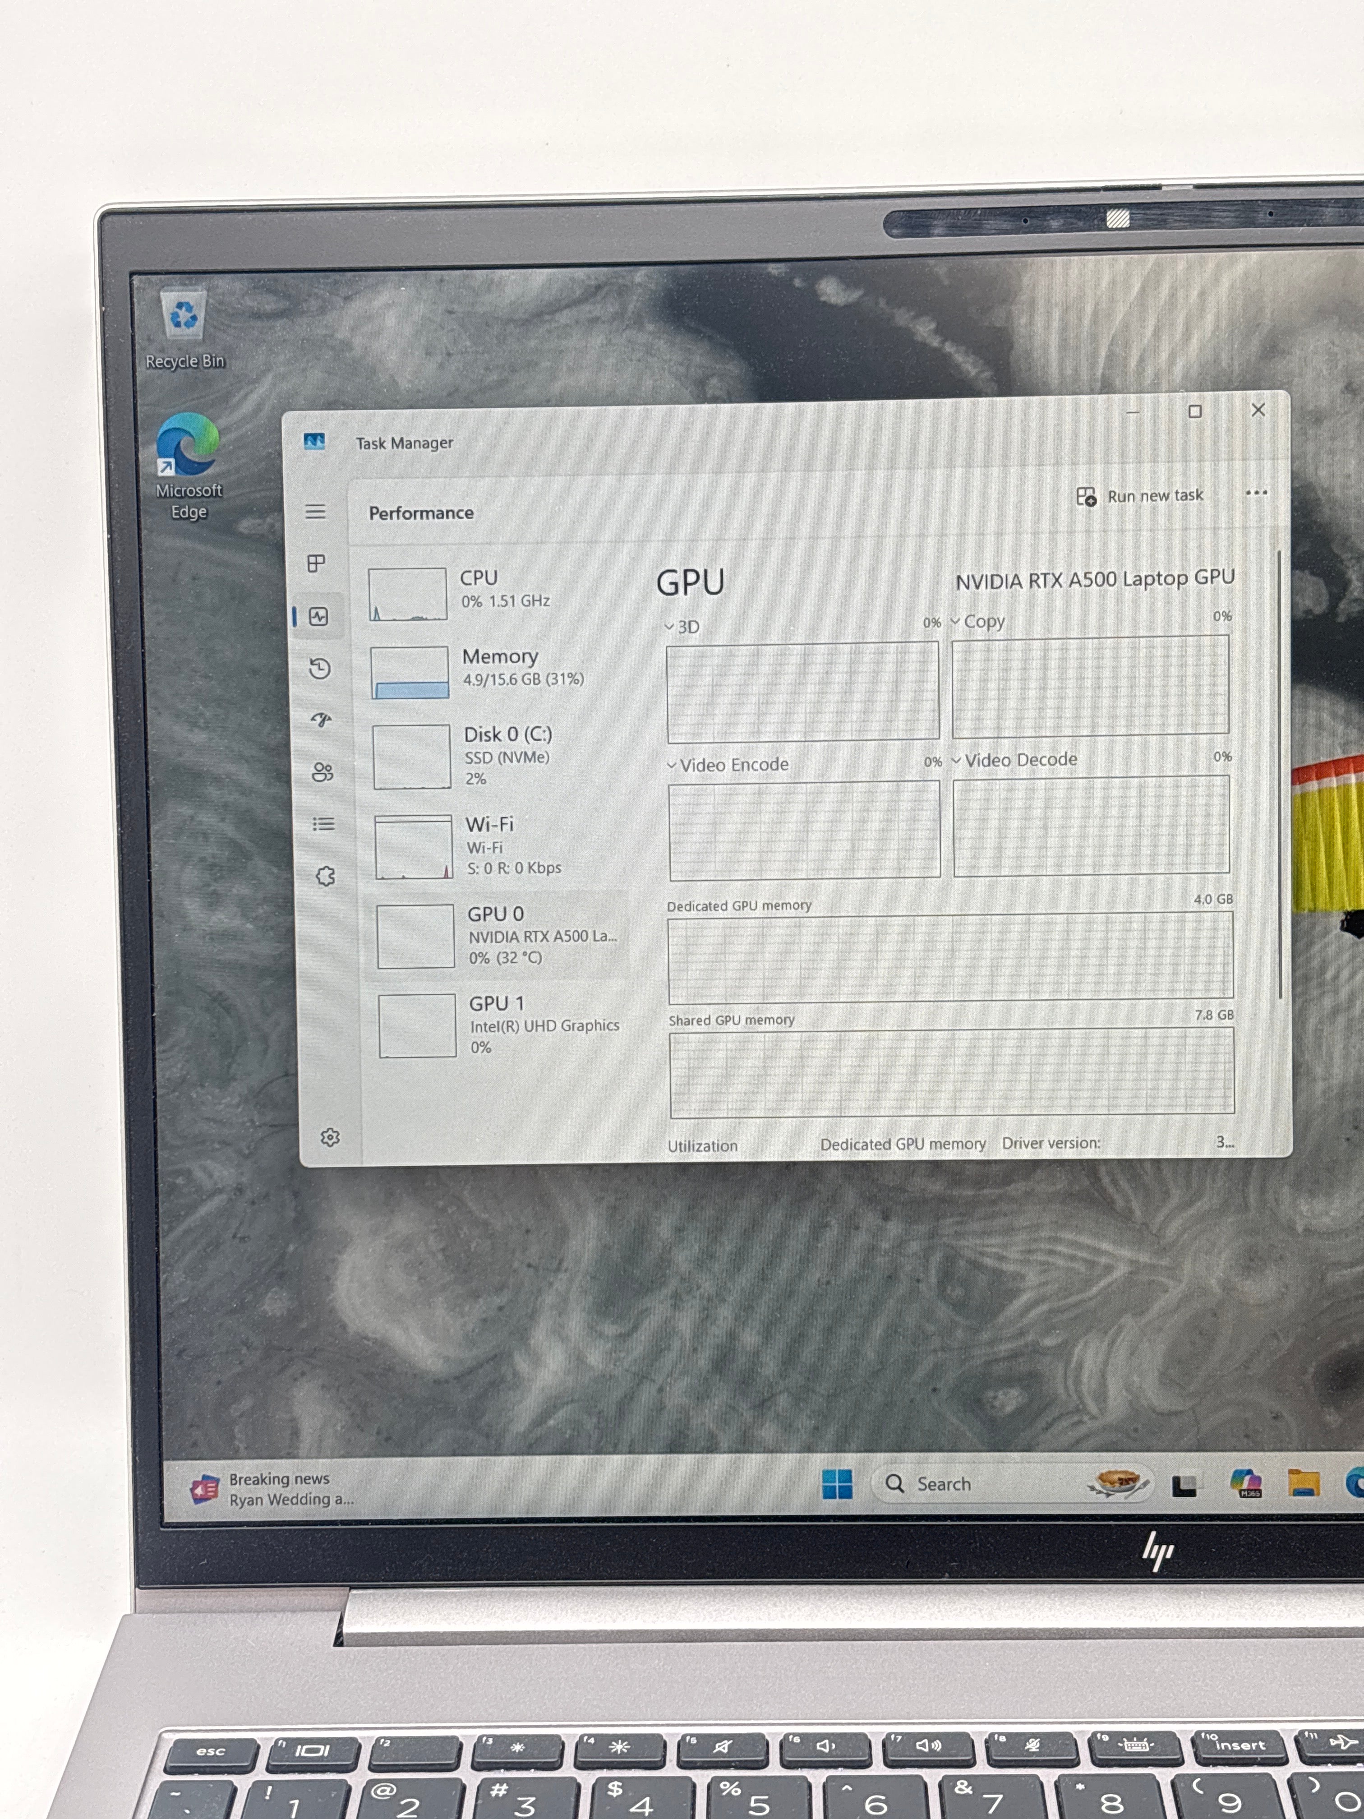Click the 3D utilization graph
Screen dimensions: 1364x1819
coord(803,693)
